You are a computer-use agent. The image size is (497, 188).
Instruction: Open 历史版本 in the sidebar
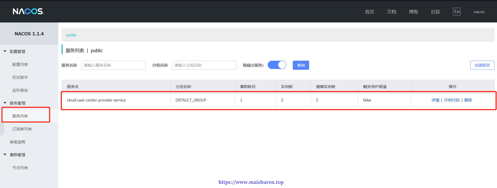[20, 77]
